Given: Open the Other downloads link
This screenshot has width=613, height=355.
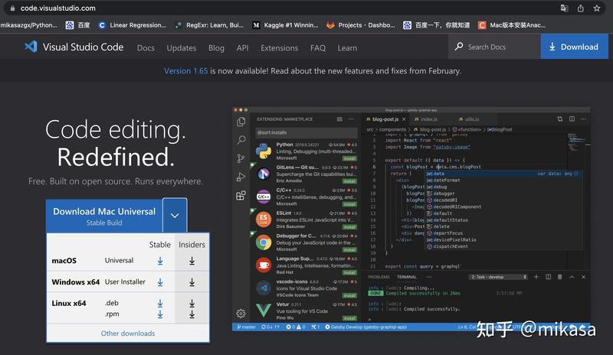Looking at the screenshot, I should pyautogui.click(x=128, y=333).
